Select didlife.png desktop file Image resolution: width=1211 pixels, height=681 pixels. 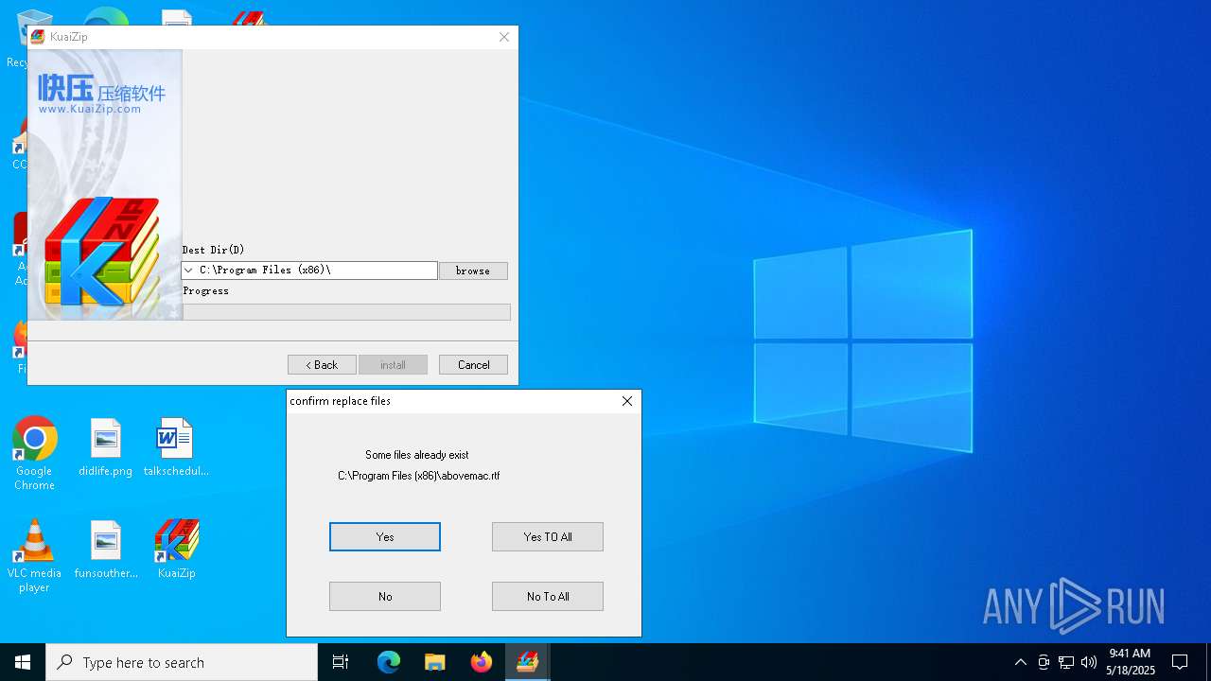pos(105,447)
